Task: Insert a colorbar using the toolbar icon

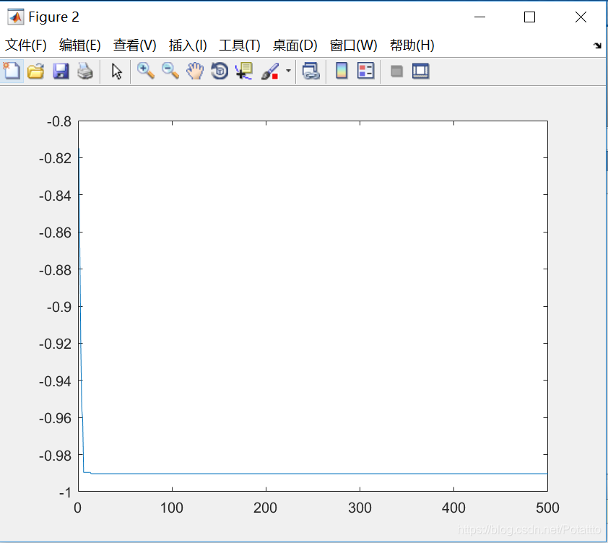Action: coord(342,71)
